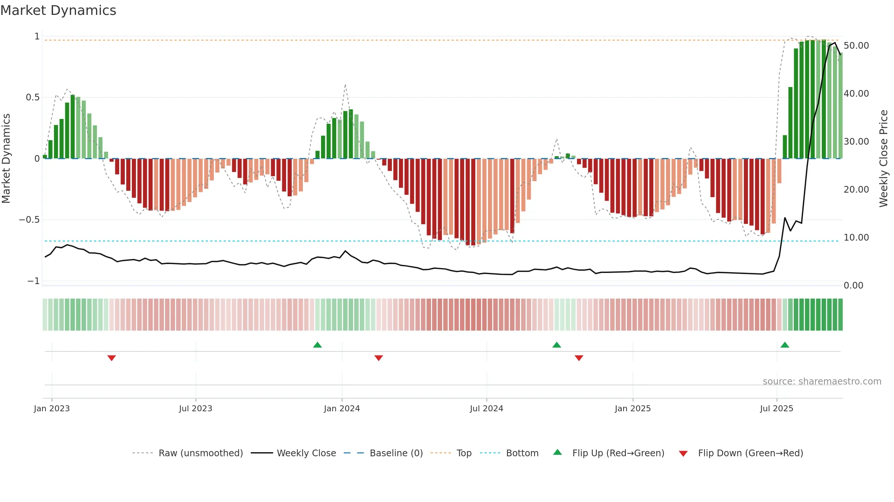The height and width of the screenshot is (502, 894).
Task: Click the 40.00 price axis label
Action: (856, 93)
